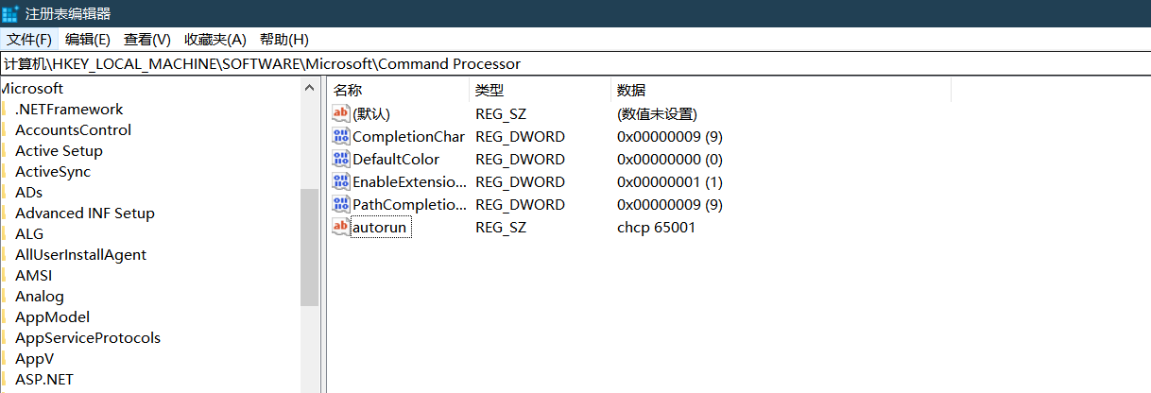Select the (默认) string value icon
The image size is (1151, 393).
point(341,113)
